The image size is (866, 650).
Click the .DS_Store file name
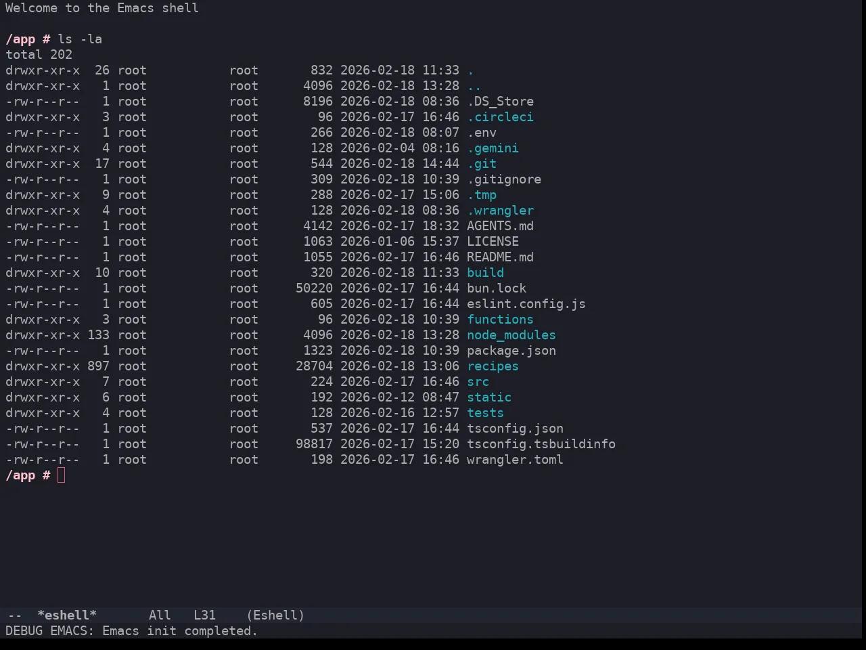500,102
